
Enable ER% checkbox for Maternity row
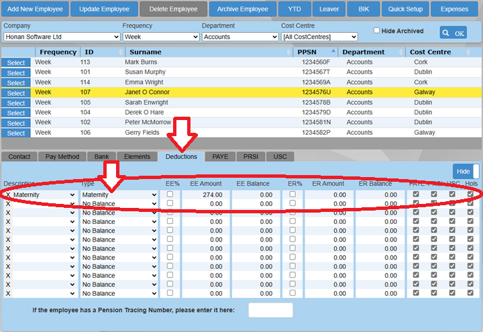click(x=292, y=195)
